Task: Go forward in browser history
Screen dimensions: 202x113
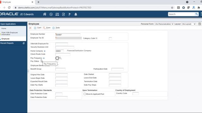Action: [4, 8]
